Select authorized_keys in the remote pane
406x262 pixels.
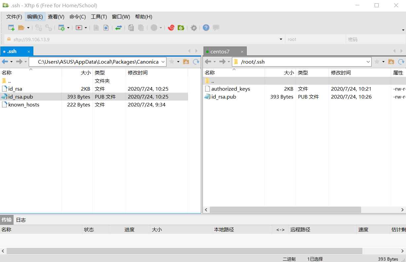tap(231, 89)
